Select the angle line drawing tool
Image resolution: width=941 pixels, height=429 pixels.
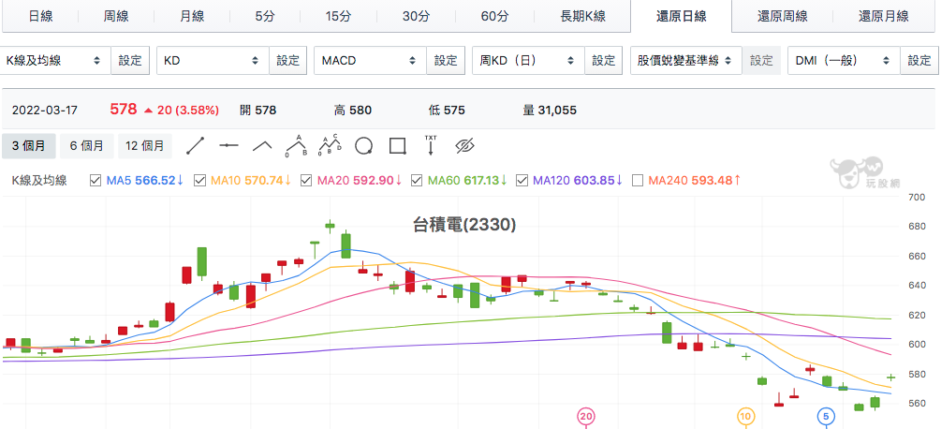[x=262, y=146]
